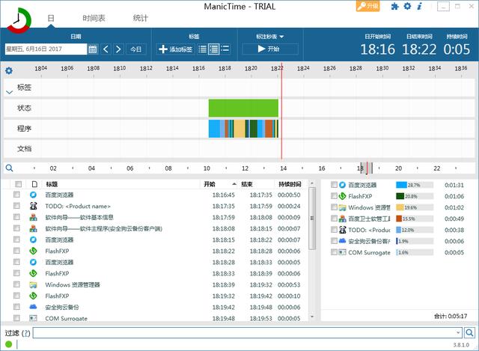Check the TODO Product name row checkbox
Image resolution: width=479 pixels, height=351 pixels.
(x=16, y=206)
